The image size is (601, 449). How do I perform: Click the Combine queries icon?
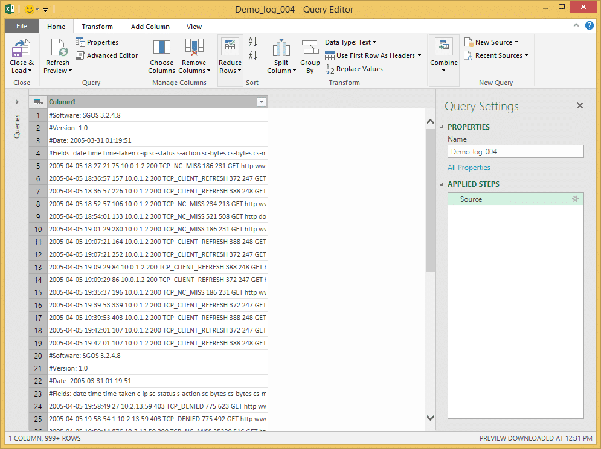click(x=444, y=46)
